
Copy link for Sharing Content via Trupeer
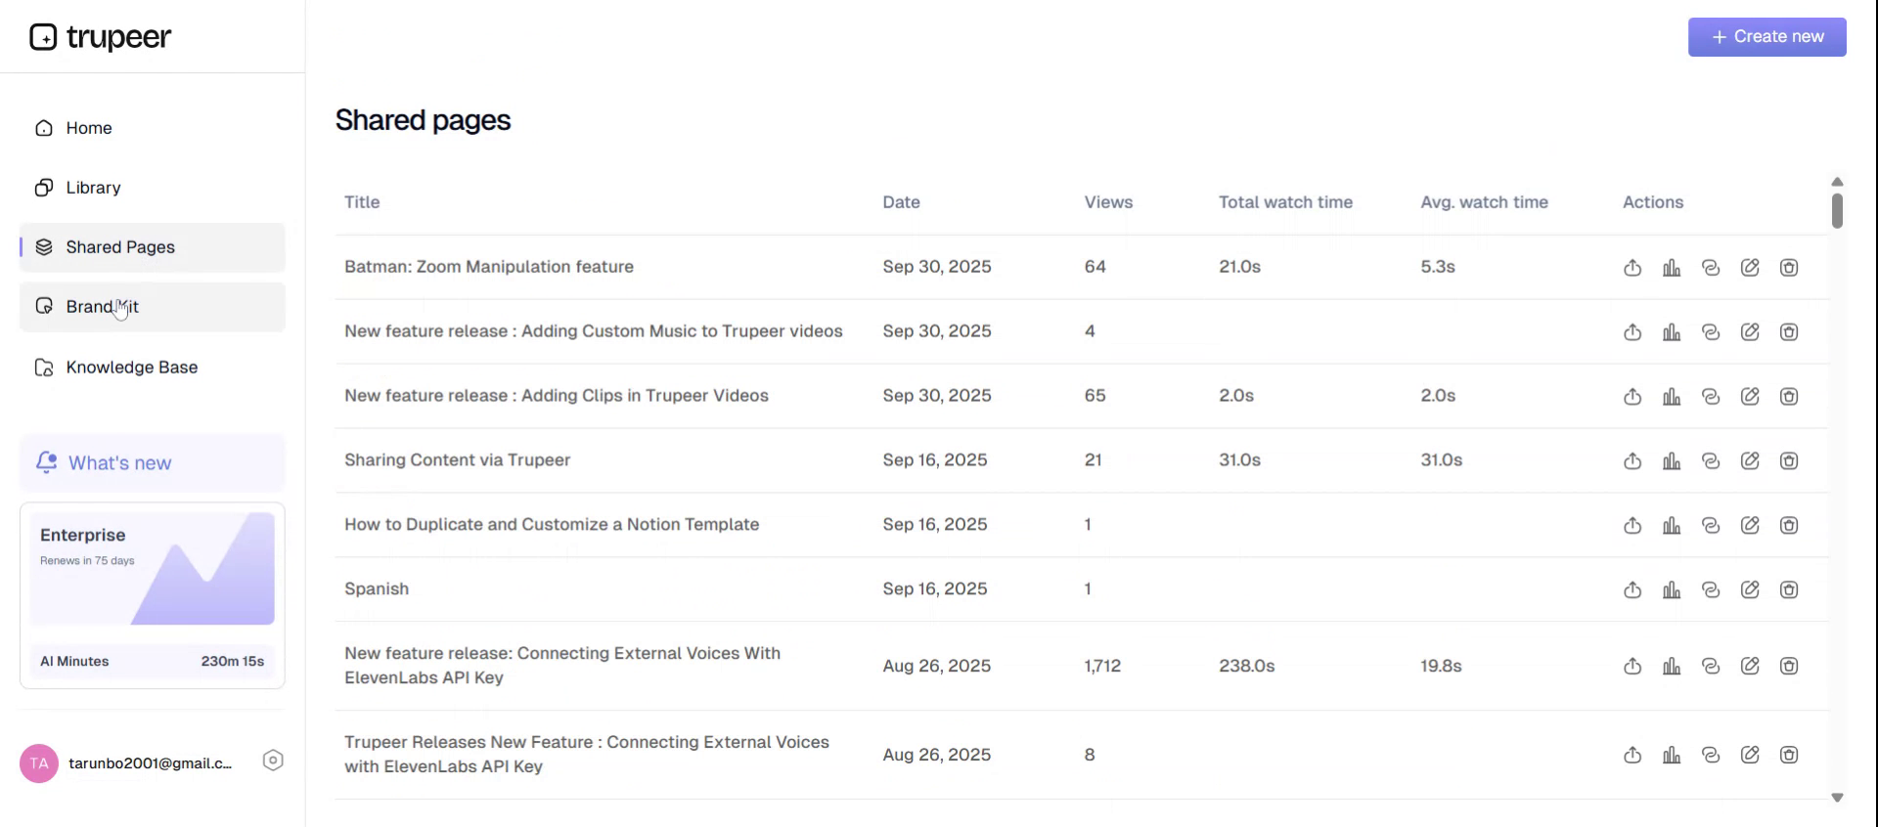tap(1711, 461)
